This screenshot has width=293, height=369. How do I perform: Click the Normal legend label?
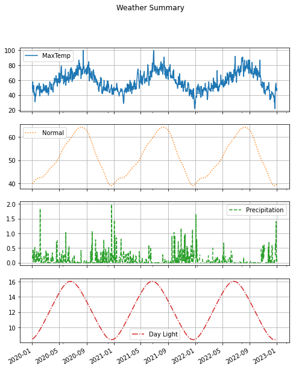pyautogui.click(x=53, y=133)
